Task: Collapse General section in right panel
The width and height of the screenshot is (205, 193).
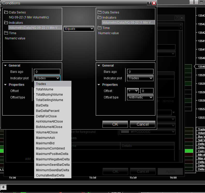Action: point(99,66)
